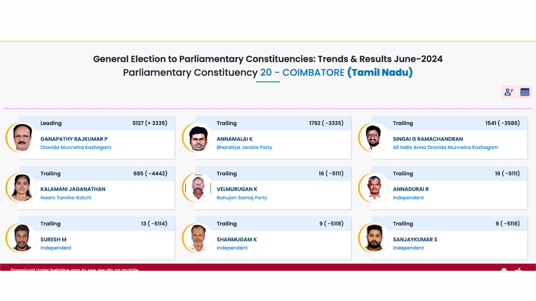Screen dimensions: 536x301
Task: Click Suresh M's candidate photo
Action: (x=21, y=238)
